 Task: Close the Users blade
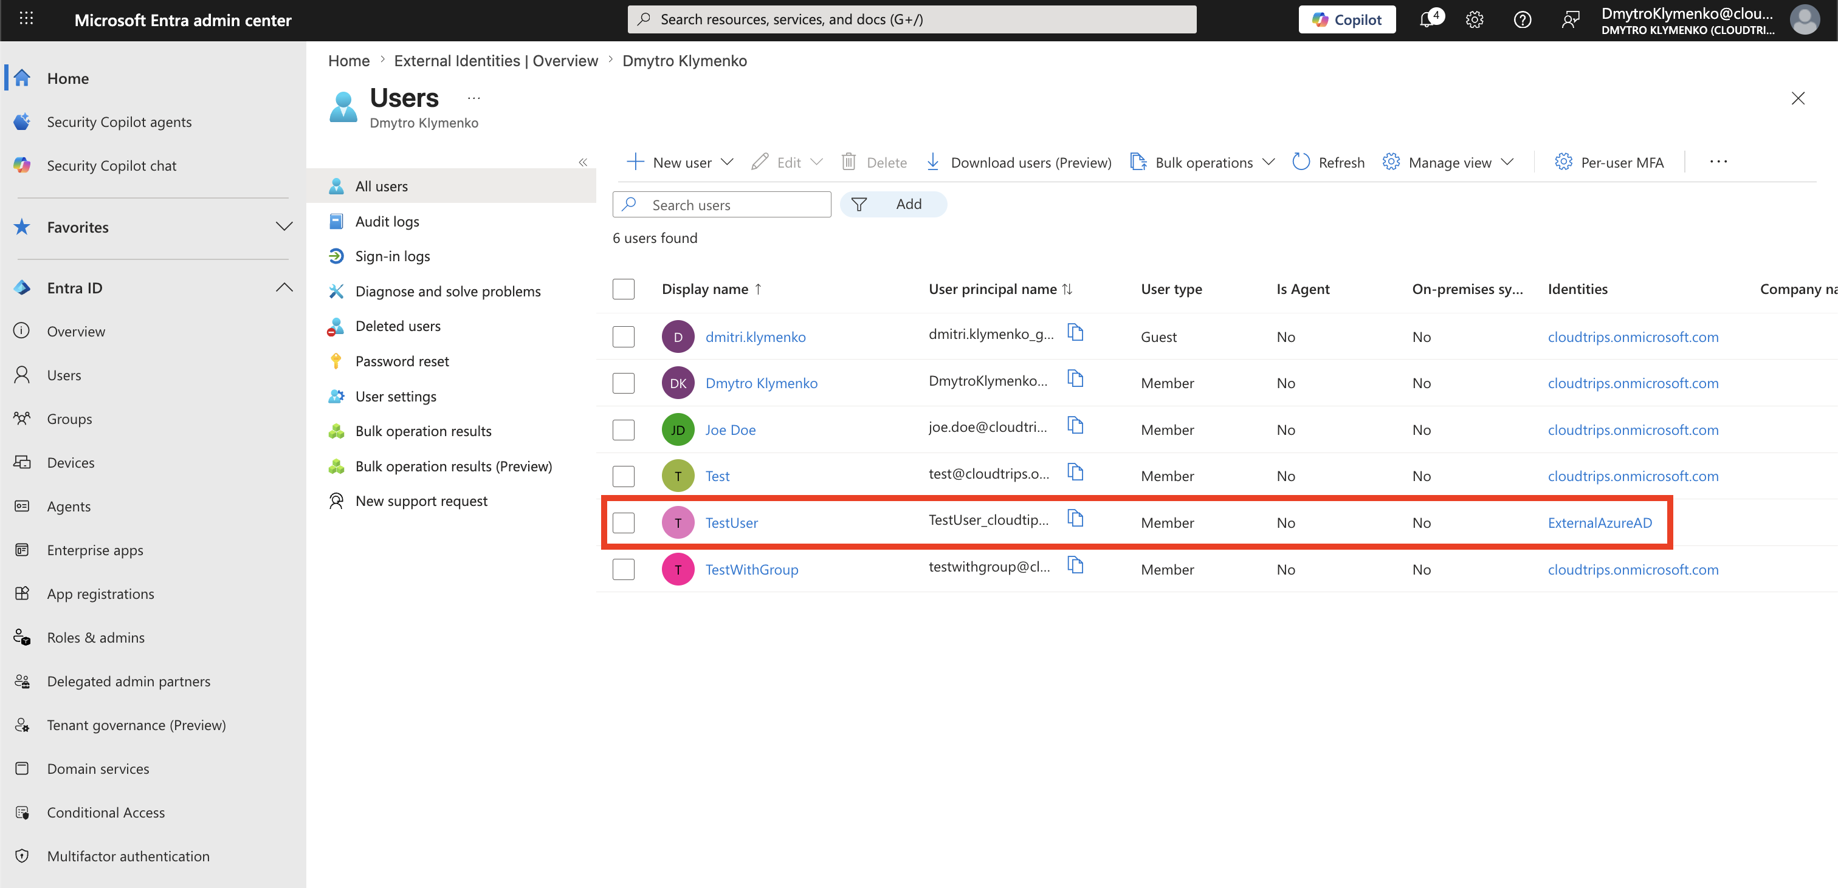(1797, 98)
